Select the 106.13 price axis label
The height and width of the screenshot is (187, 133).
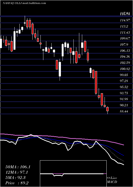click(125, 51)
